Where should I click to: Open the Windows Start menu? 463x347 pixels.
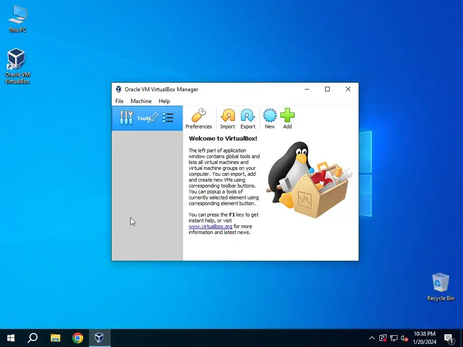pos(11,338)
